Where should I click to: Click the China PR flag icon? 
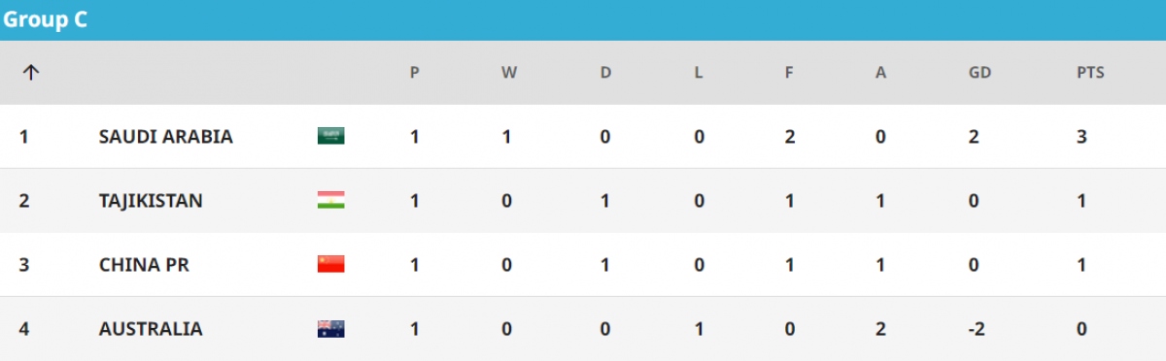330,264
